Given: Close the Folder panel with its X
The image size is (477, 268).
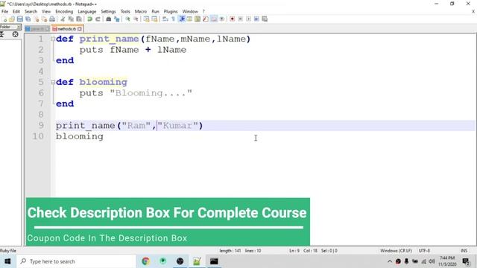Looking at the screenshot, I should pos(19,27).
